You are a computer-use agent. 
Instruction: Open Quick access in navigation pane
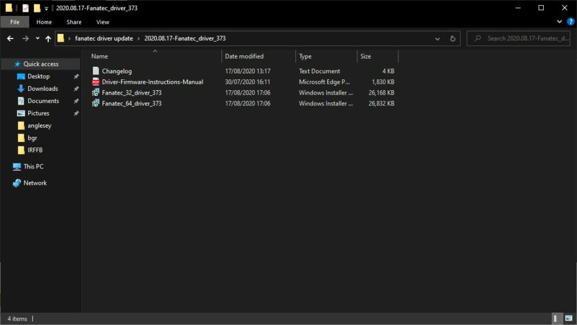click(41, 64)
